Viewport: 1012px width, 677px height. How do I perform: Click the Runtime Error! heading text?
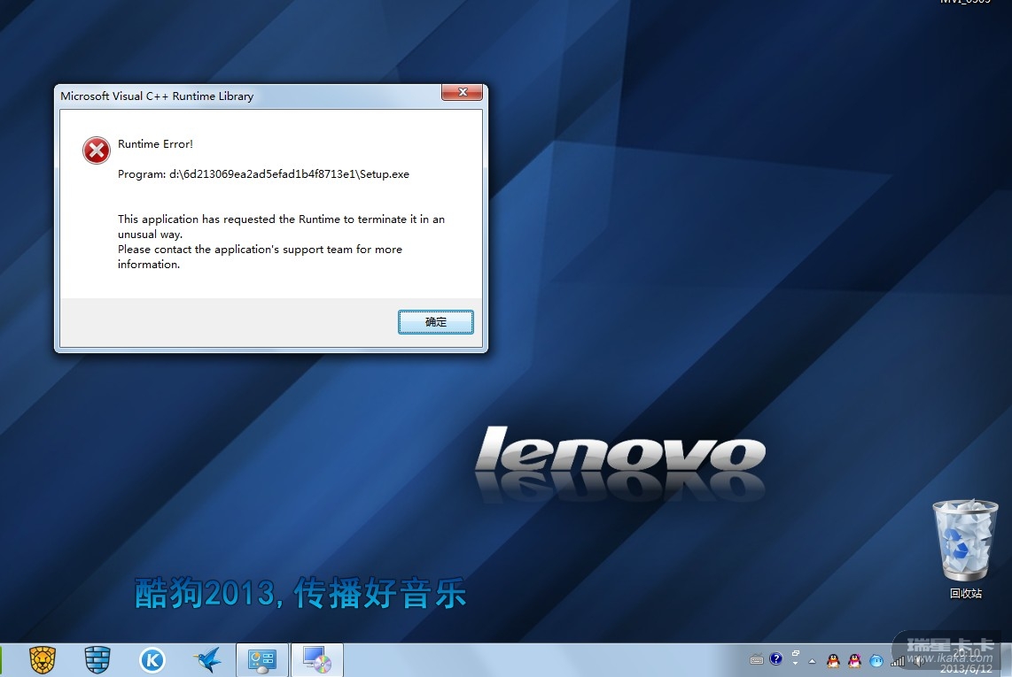coord(155,143)
